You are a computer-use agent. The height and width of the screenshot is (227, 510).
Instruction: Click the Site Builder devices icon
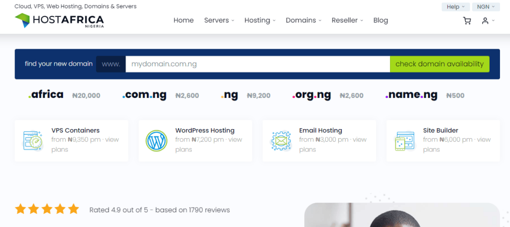pos(404,141)
